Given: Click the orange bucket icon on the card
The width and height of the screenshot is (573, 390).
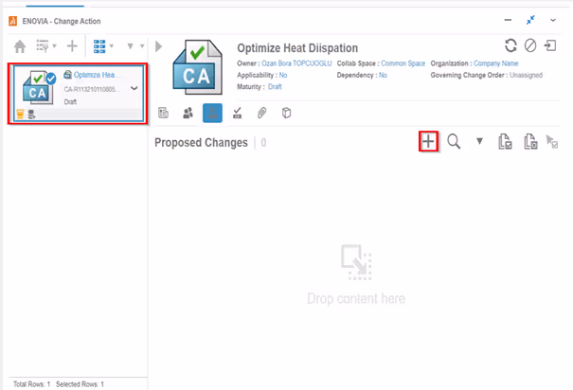Looking at the screenshot, I should tap(20, 115).
